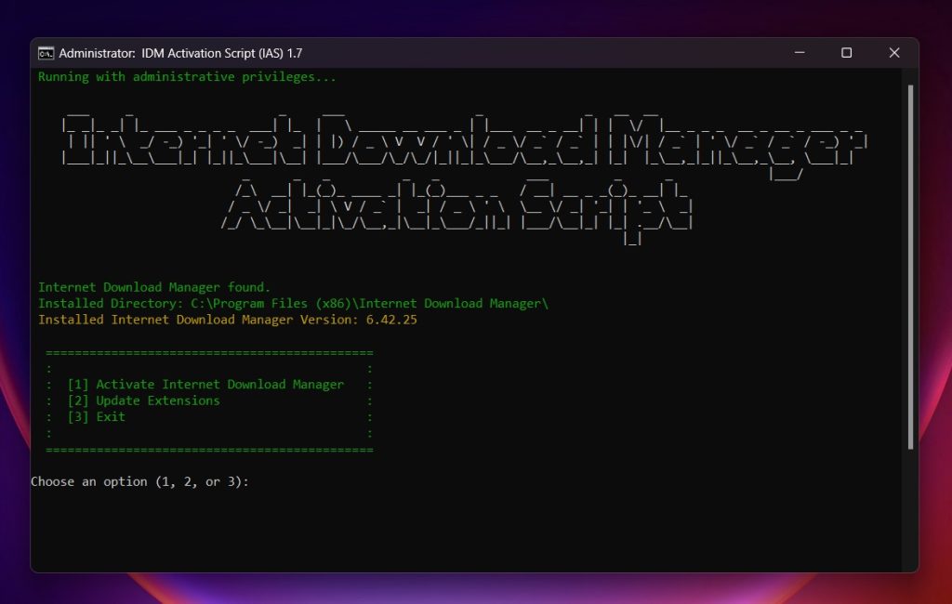Click the version number 6.42.25 text
The image size is (952, 604).
tap(390, 320)
